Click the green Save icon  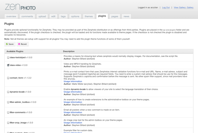click(x=7, y=44)
